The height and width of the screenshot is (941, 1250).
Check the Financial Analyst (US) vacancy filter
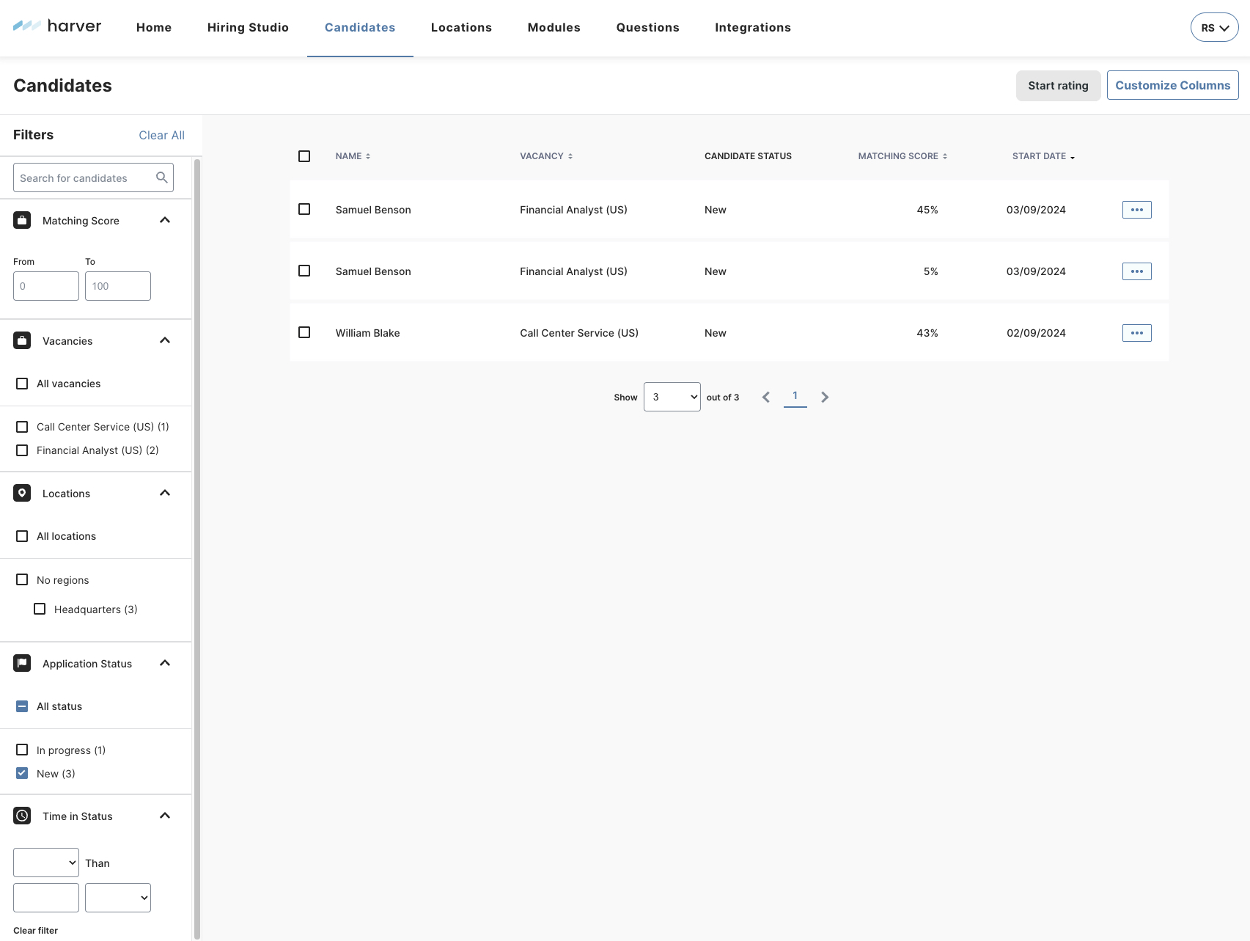(22, 450)
